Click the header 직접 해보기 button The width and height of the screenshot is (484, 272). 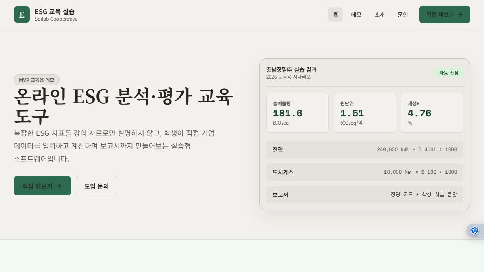tap(445, 15)
